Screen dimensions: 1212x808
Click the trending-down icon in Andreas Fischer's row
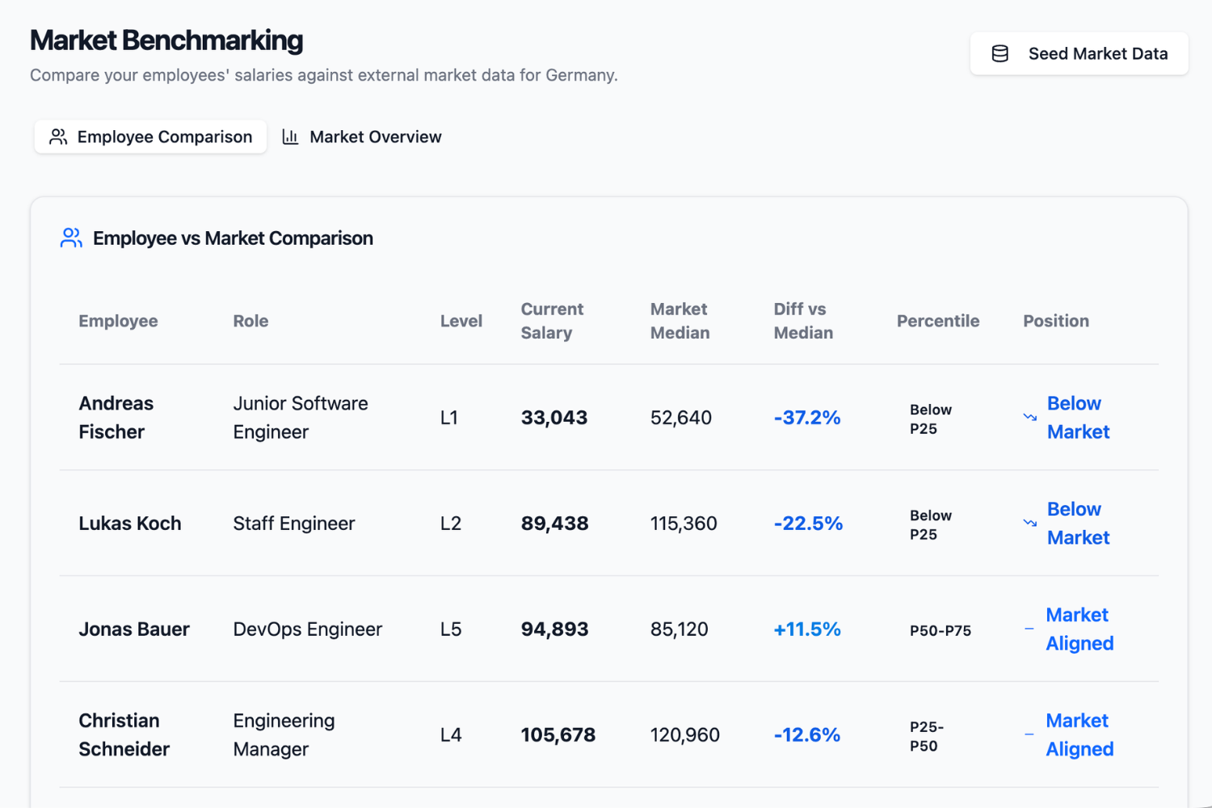coord(1030,417)
